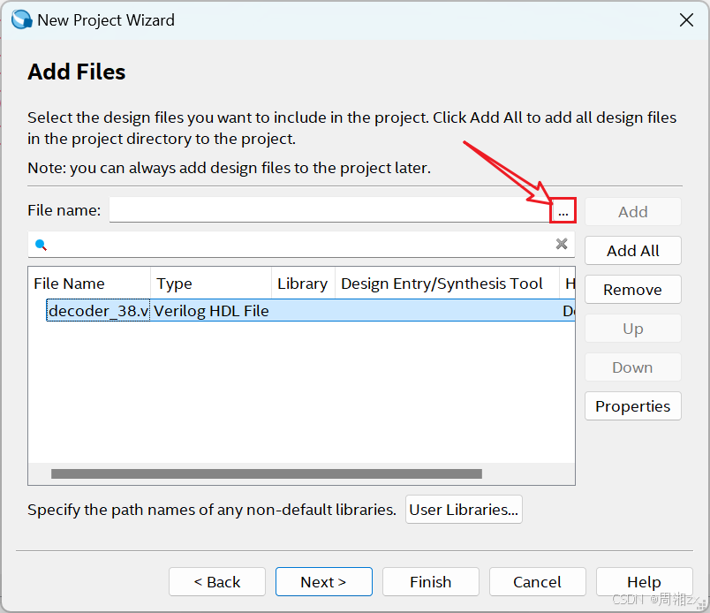
Task: Click the Quartus logo icon in title bar
Action: pos(21,20)
